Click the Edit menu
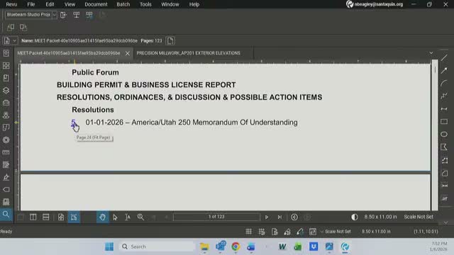Screen dimensions: 454x255 point(50,4)
